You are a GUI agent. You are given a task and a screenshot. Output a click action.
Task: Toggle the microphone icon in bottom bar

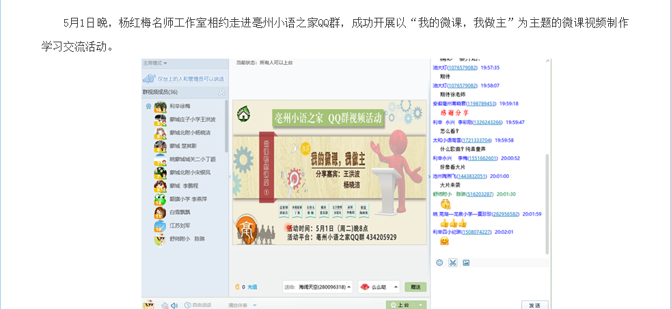pyautogui.click(x=165, y=305)
